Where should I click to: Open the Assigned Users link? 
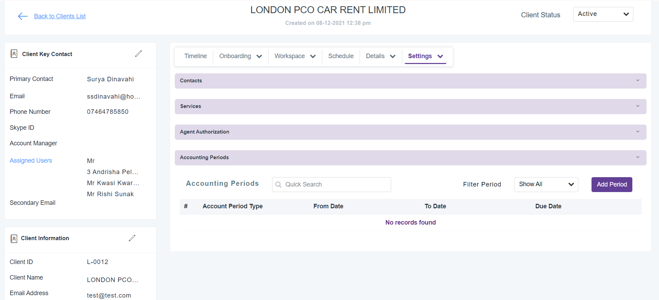pyautogui.click(x=31, y=161)
